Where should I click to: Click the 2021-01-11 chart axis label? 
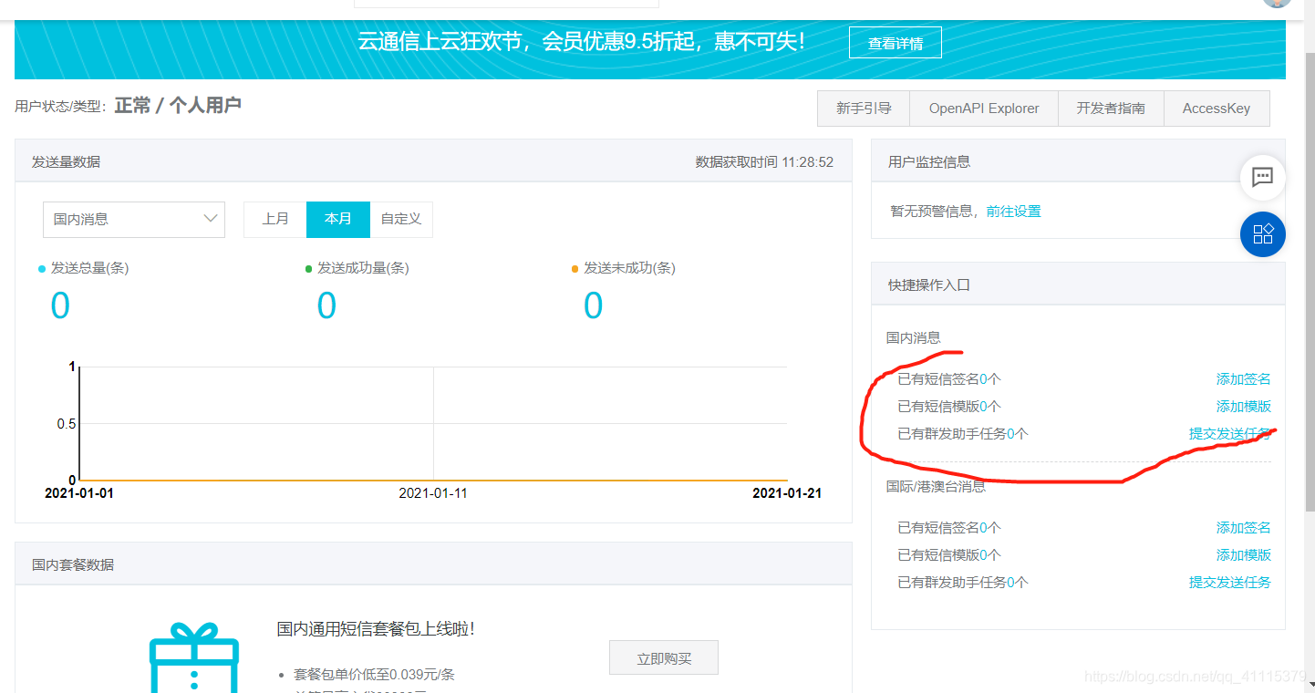coord(433,493)
